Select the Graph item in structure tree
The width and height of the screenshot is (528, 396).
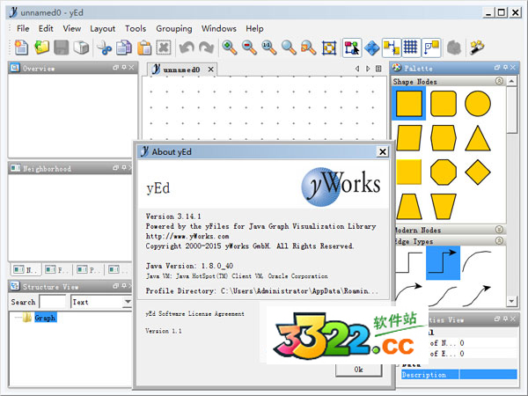click(x=45, y=318)
